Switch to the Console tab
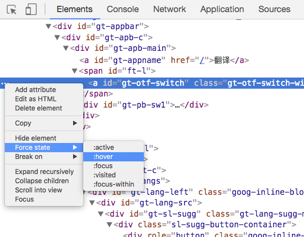The image size is (304, 237). [x=122, y=9]
